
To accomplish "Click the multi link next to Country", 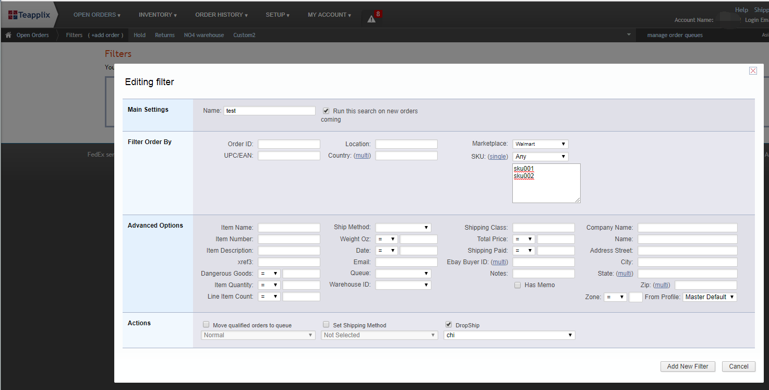I will tap(362, 156).
